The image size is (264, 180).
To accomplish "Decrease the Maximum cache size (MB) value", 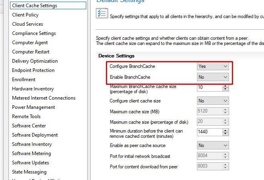I will tap(225, 113).
